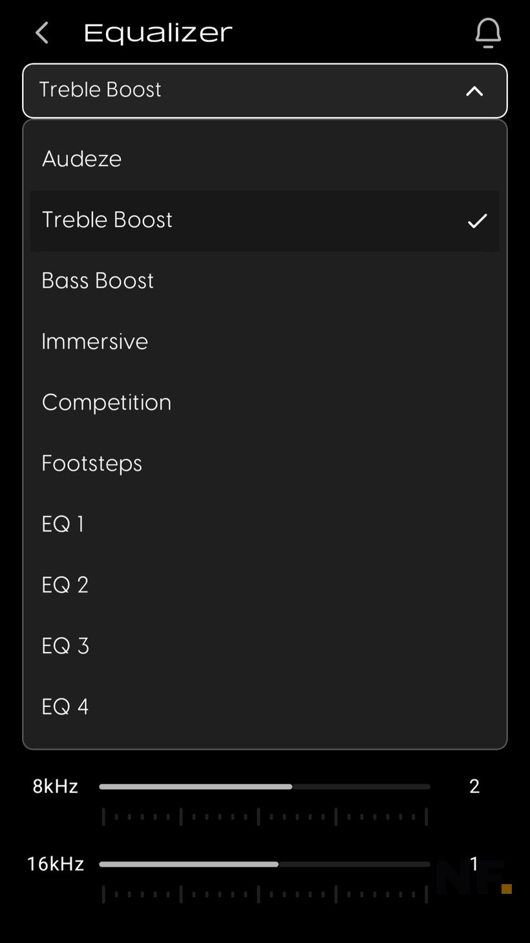The height and width of the screenshot is (943, 530).
Task: Collapse the preset dropdown using the chevron
Action: tap(474, 91)
